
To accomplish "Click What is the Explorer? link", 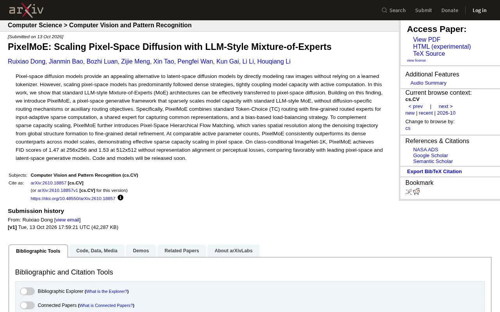I will point(107,291).
